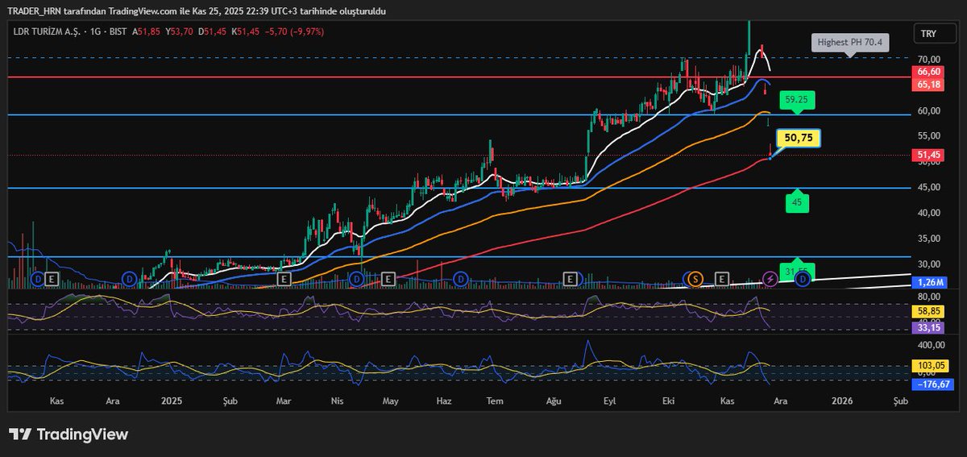Viewport: 967px width, 457px height.
Task: Open the E earnings marker below Mar
Action: 284,279
